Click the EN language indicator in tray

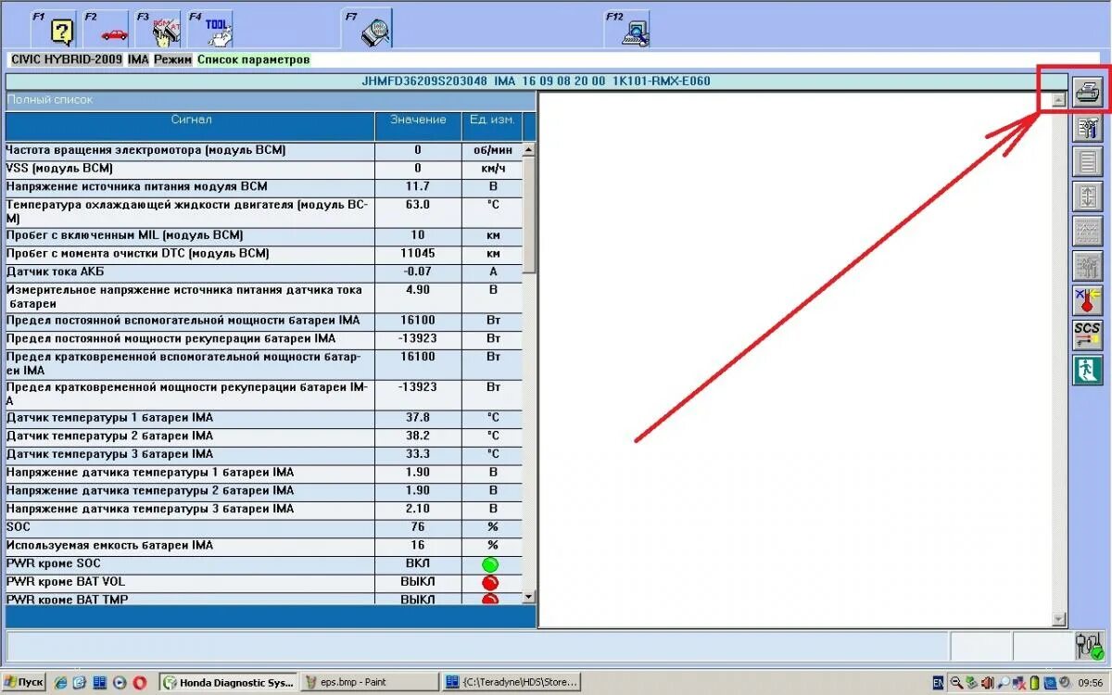(x=938, y=683)
